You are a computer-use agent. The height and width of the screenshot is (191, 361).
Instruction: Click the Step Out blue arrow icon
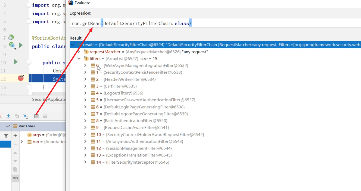(x=8, y=116)
